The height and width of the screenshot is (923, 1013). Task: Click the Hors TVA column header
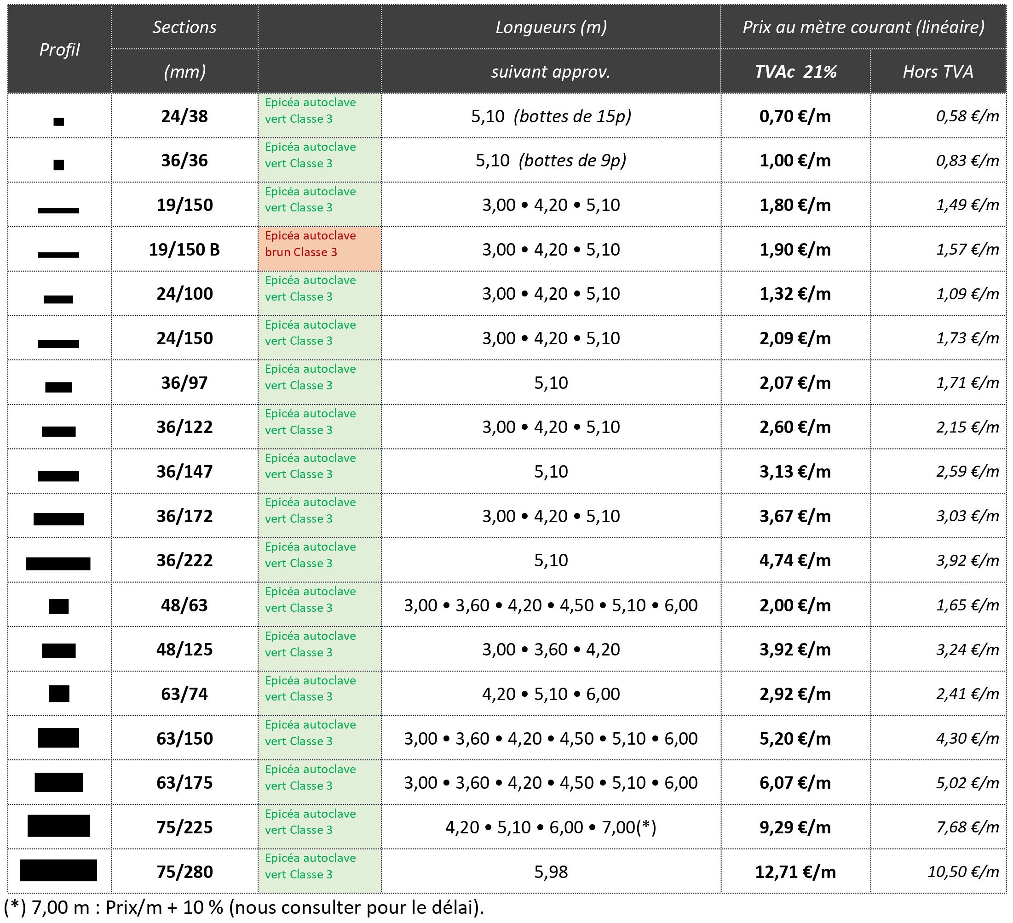938,72
